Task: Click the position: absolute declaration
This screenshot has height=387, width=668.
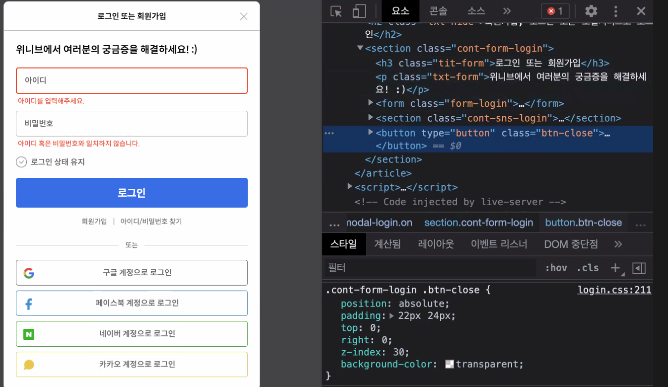Action: (x=395, y=304)
